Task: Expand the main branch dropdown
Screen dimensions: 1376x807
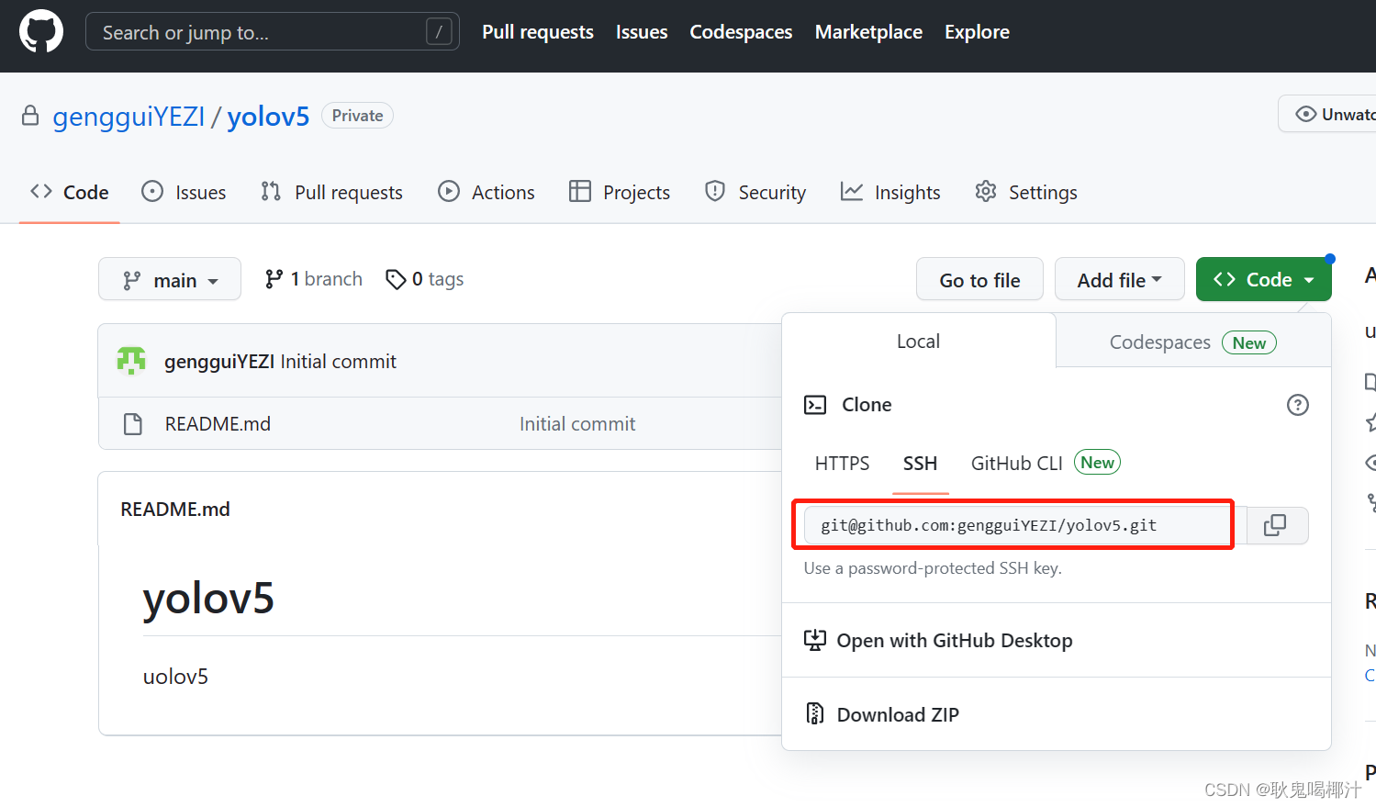Action: (170, 279)
